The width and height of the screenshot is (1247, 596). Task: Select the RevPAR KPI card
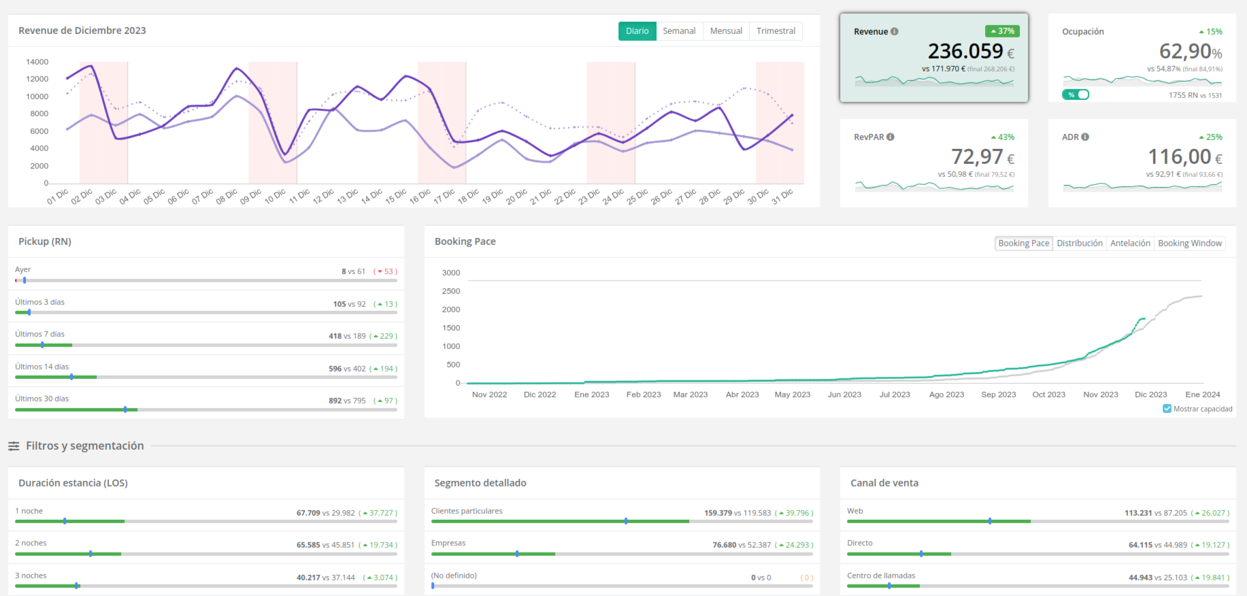[934, 163]
